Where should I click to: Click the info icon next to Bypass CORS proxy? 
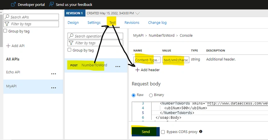[x=201, y=131]
